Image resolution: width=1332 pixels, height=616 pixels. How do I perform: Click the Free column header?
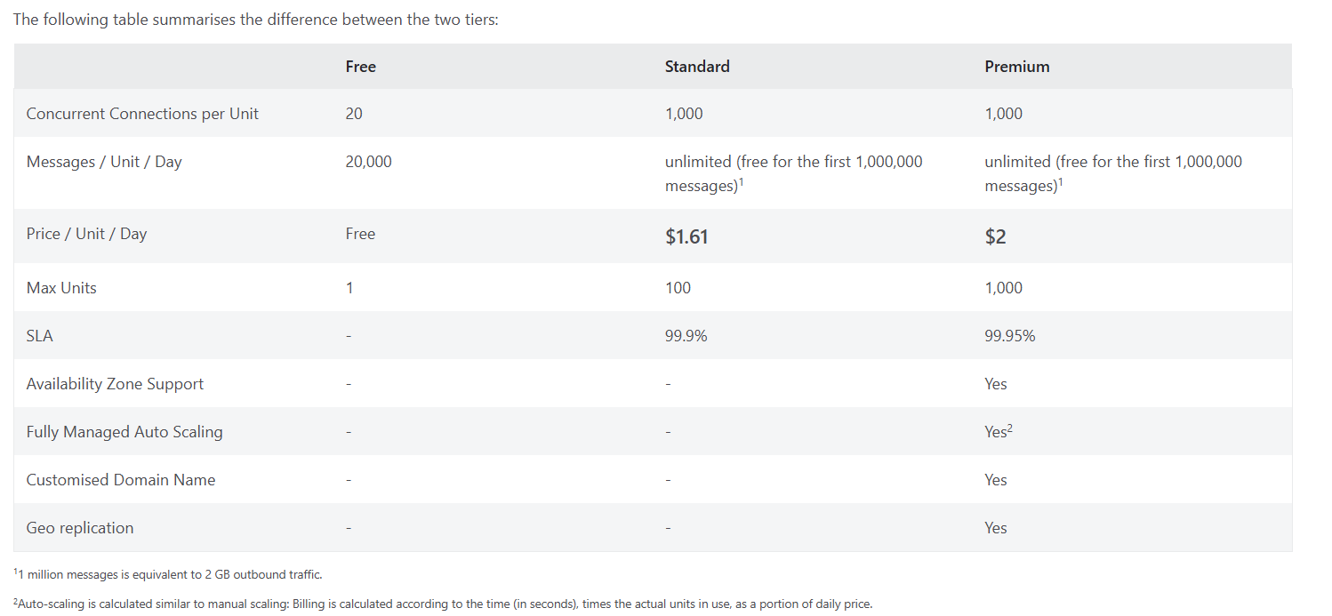coord(360,67)
